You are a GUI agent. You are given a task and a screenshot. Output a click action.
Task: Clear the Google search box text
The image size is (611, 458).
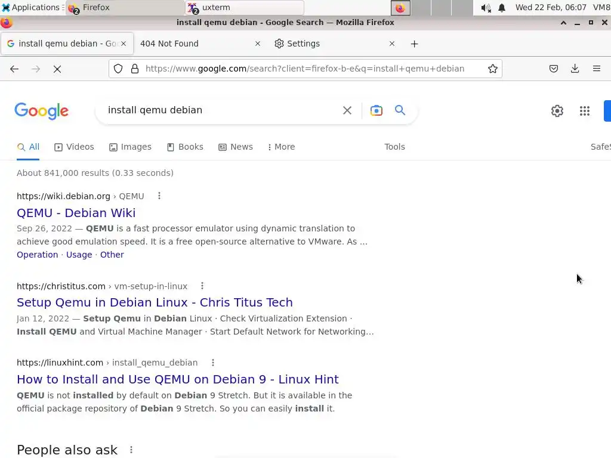(x=347, y=110)
